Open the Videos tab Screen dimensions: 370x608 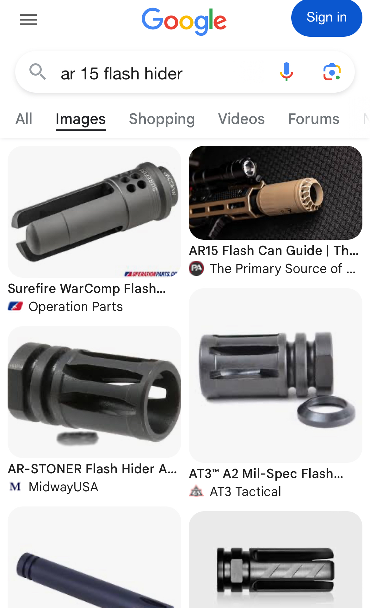(x=241, y=119)
